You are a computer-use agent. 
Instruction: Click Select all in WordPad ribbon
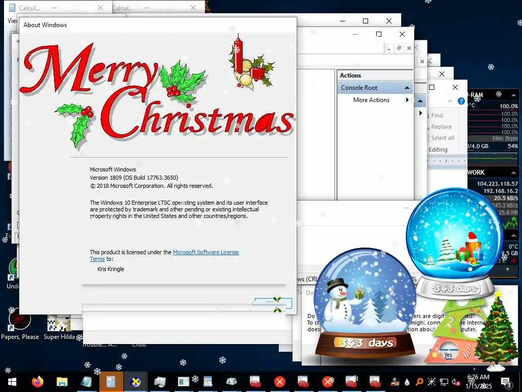pos(442,138)
